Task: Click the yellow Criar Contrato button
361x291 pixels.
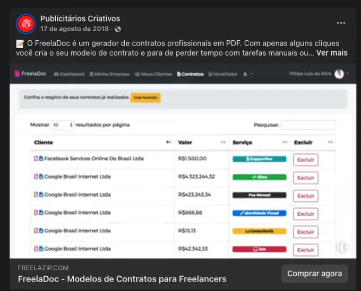Action: tap(145, 98)
